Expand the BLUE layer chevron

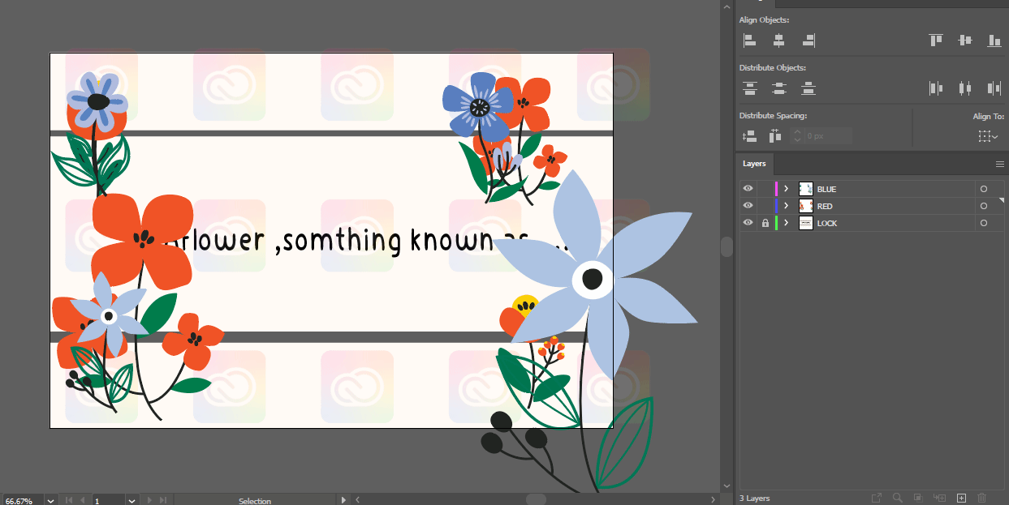point(786,189)
